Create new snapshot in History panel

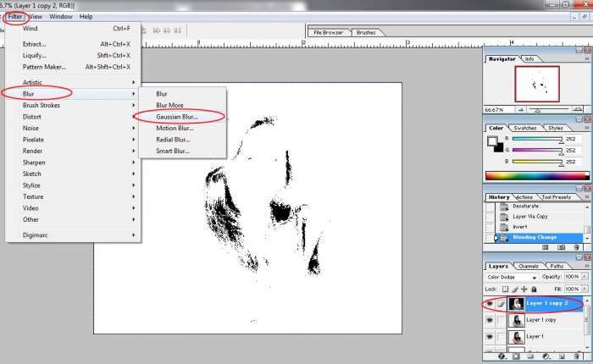[561, 247]
